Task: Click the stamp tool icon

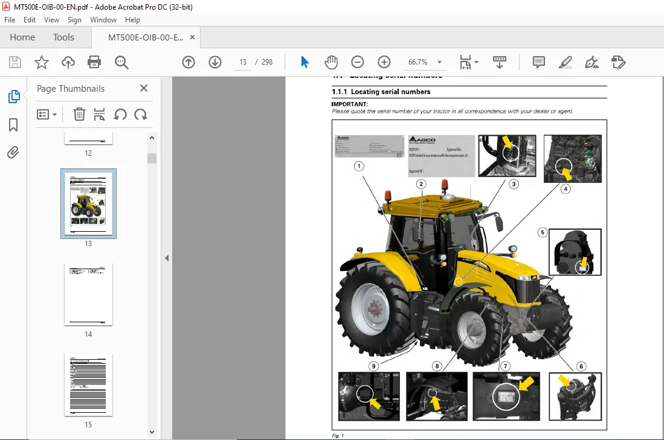Action: coord(618,62)
